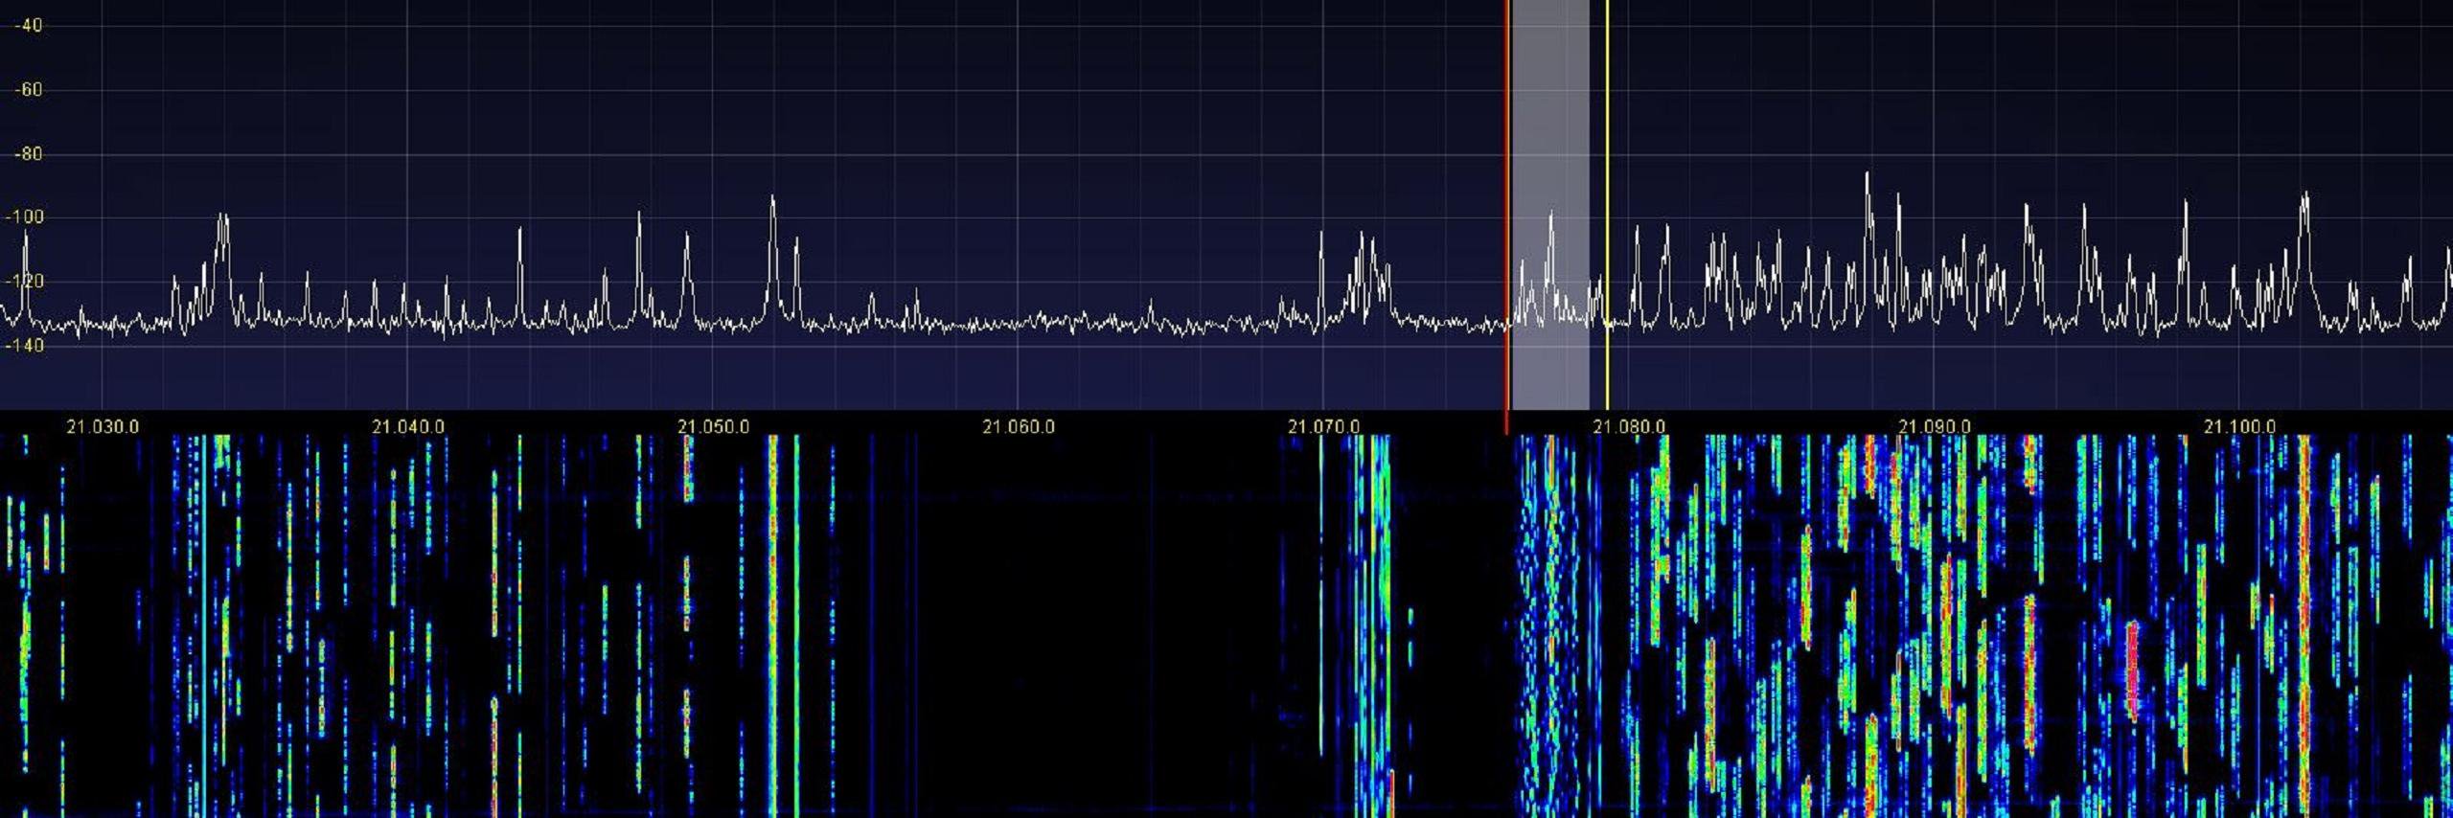
Task: Click the 21.040.0 frequency label
Action: (407, 426)
